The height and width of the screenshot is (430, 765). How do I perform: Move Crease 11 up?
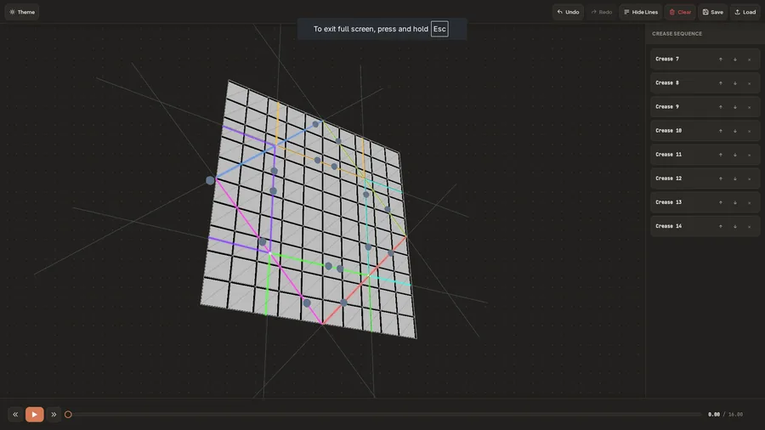coord(721,155)
